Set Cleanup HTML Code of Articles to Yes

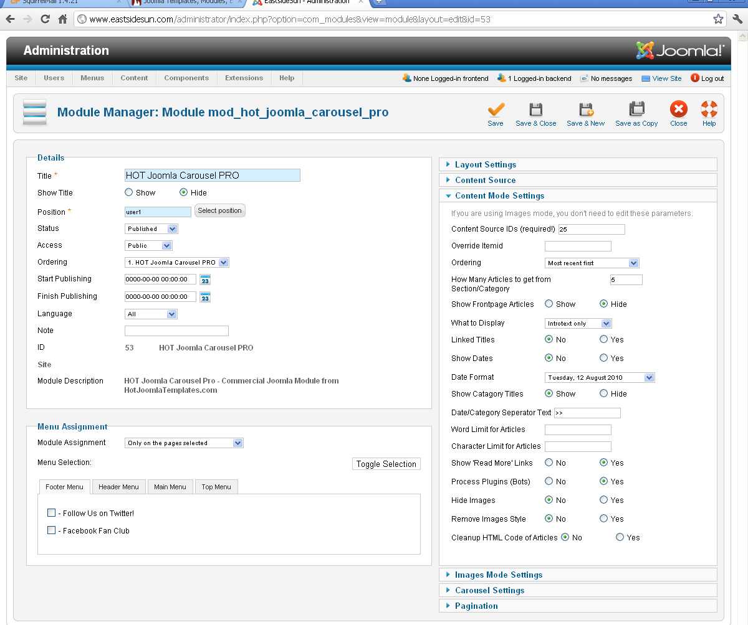point(620,537)
